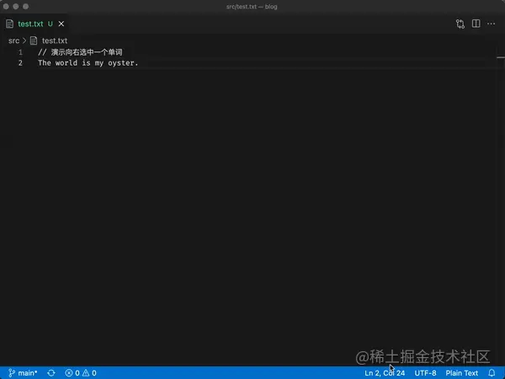This screenshot has height=379, width=505.
Task: Click the sync changes icon in status bar
Action: click(51, 372)
